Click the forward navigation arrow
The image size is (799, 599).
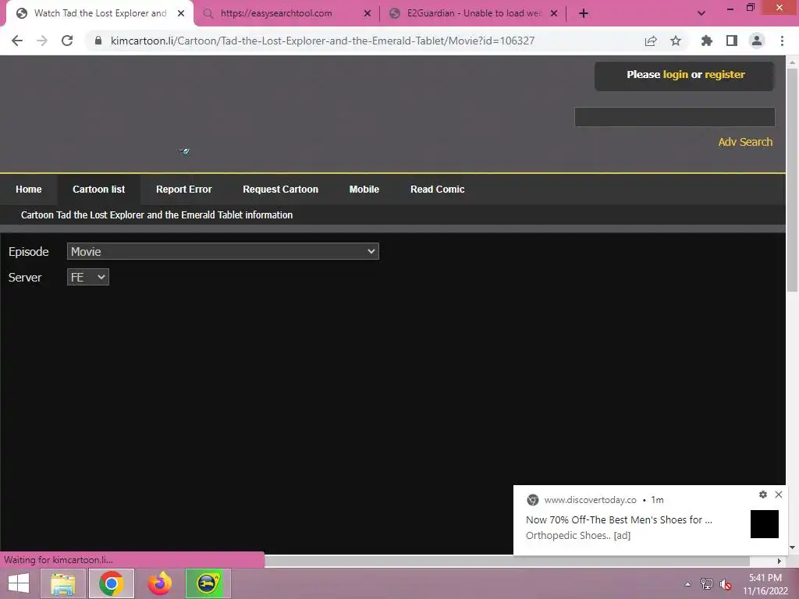click(42, 41)
